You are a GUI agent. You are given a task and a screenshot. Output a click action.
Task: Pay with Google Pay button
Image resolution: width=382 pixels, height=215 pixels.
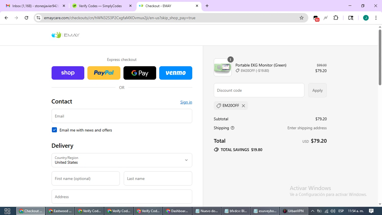(140, 73)
